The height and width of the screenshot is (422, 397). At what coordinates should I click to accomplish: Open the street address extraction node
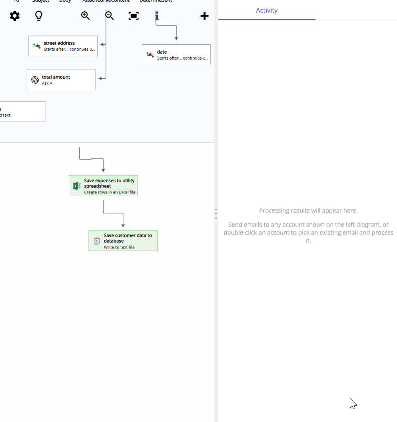(63, 46)
